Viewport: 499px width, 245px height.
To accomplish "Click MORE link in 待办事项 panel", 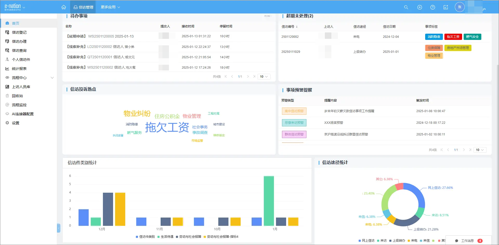I will tap(268, 16).
